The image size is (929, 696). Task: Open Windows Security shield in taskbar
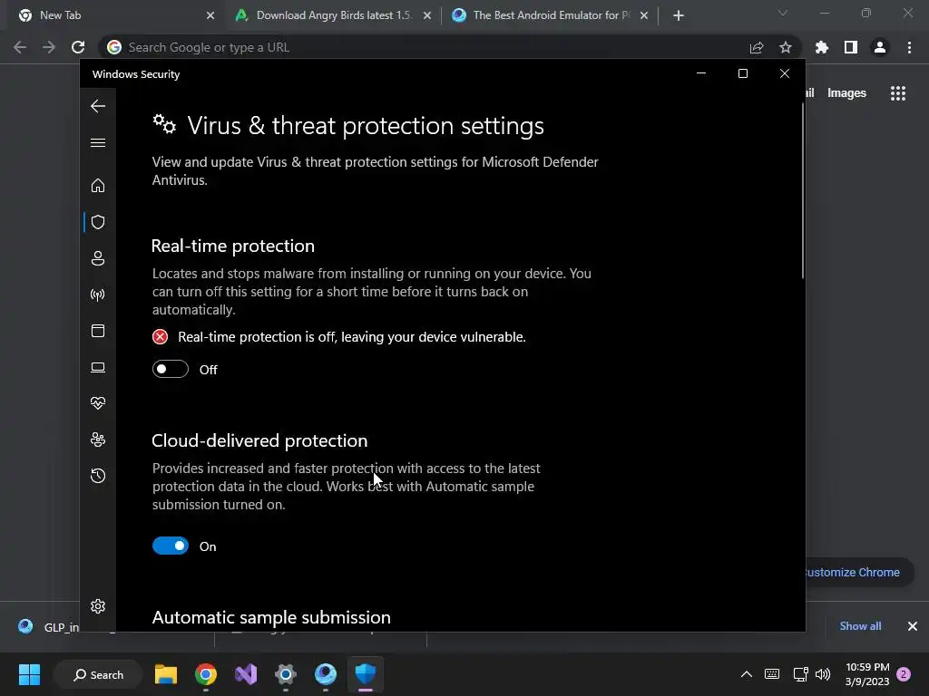pyautogui.click(x=366, y=674)
